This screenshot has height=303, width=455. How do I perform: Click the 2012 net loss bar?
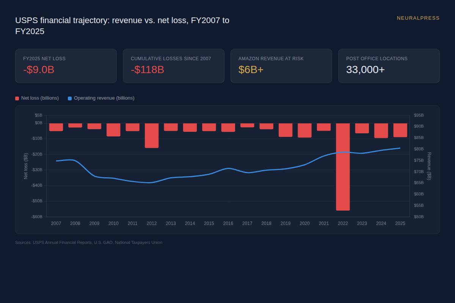tap(152, 135)
